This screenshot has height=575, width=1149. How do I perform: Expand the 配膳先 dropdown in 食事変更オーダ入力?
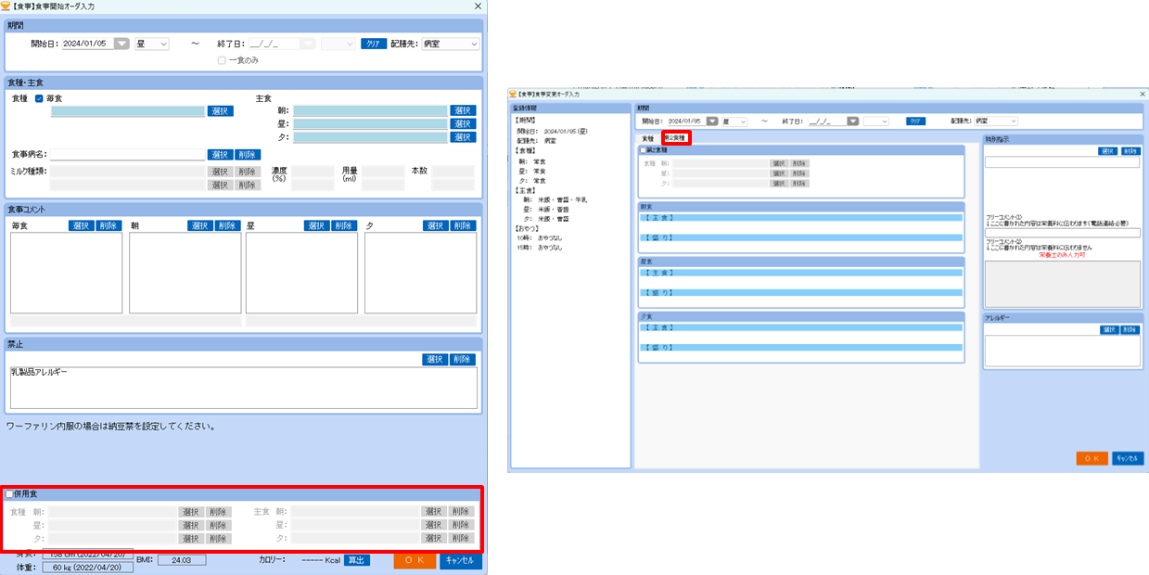click(x=995, y=121)
